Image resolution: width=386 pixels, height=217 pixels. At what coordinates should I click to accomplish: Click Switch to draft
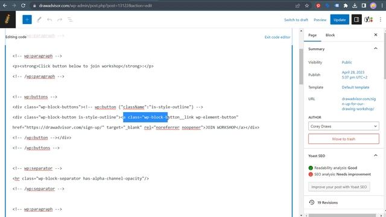(296, 20)
